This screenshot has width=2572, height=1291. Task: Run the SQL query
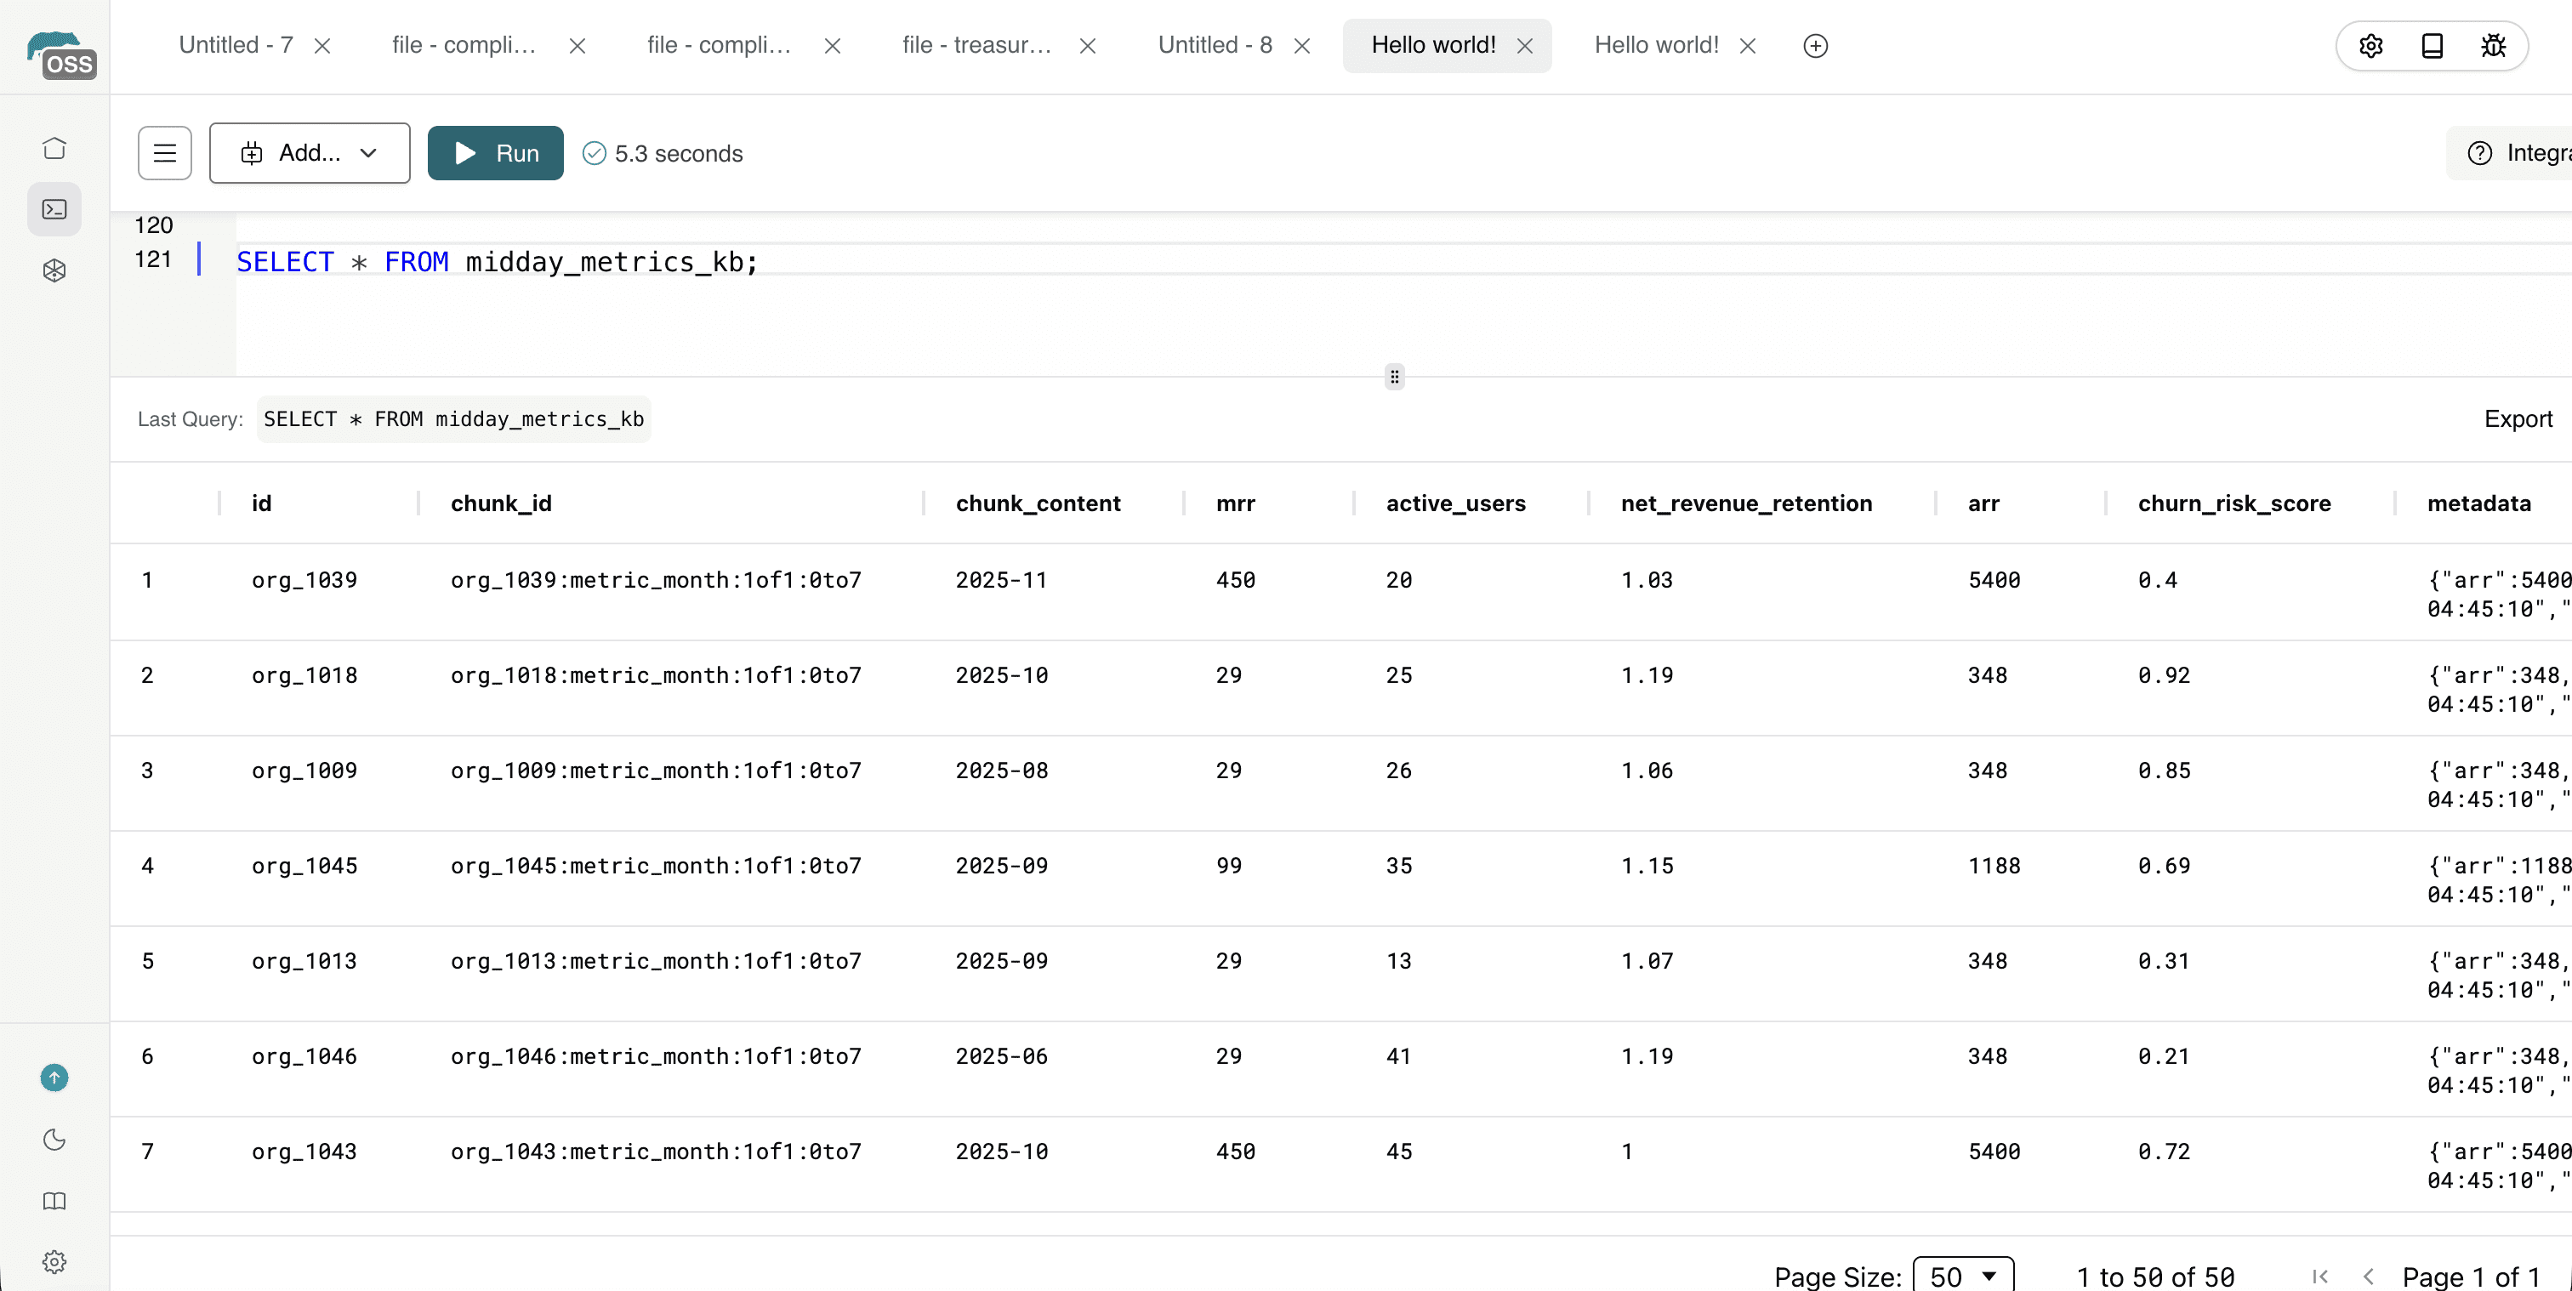pyautogui.click(x=495, y=153)
